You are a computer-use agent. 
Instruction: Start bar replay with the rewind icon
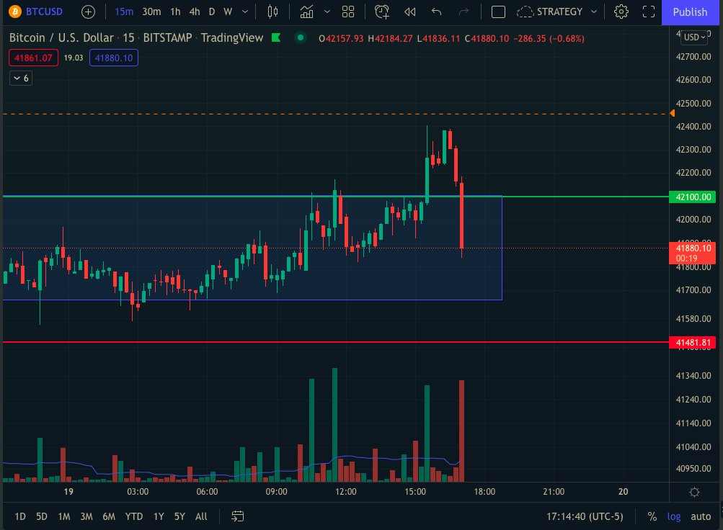pos(409,12)
